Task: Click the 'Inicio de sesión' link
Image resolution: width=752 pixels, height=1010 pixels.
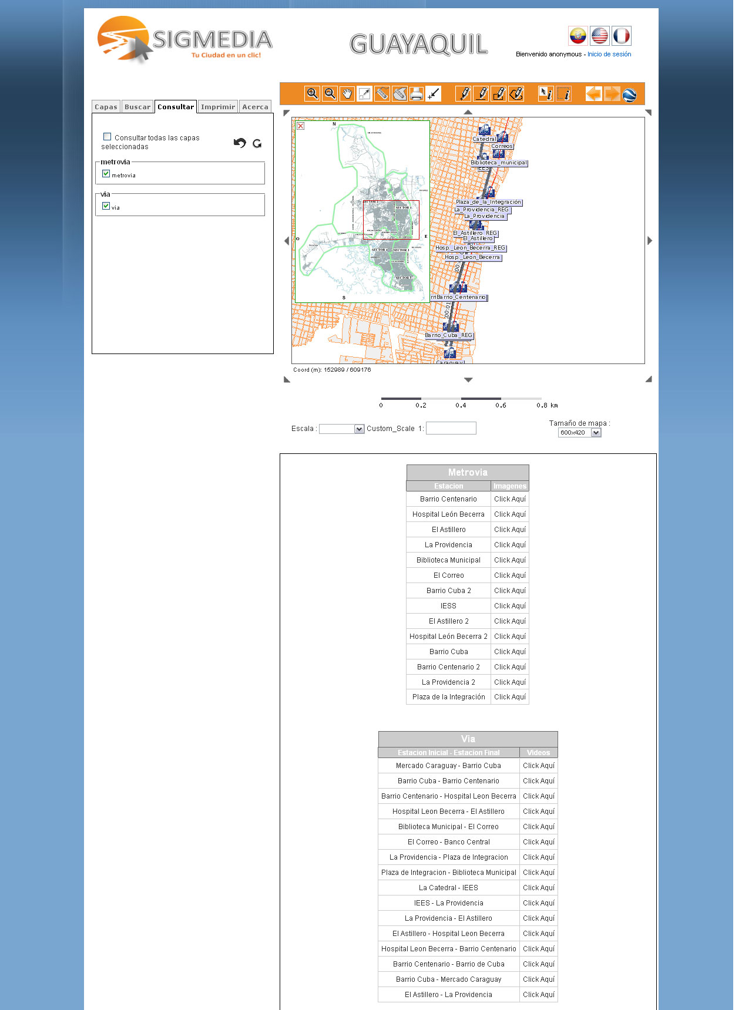Action: [x=609, y=54]
